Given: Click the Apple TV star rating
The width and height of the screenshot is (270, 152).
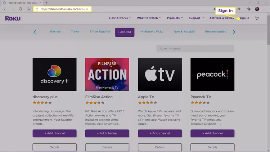Looking at the screenshot, I should click(x=148, y=103).
